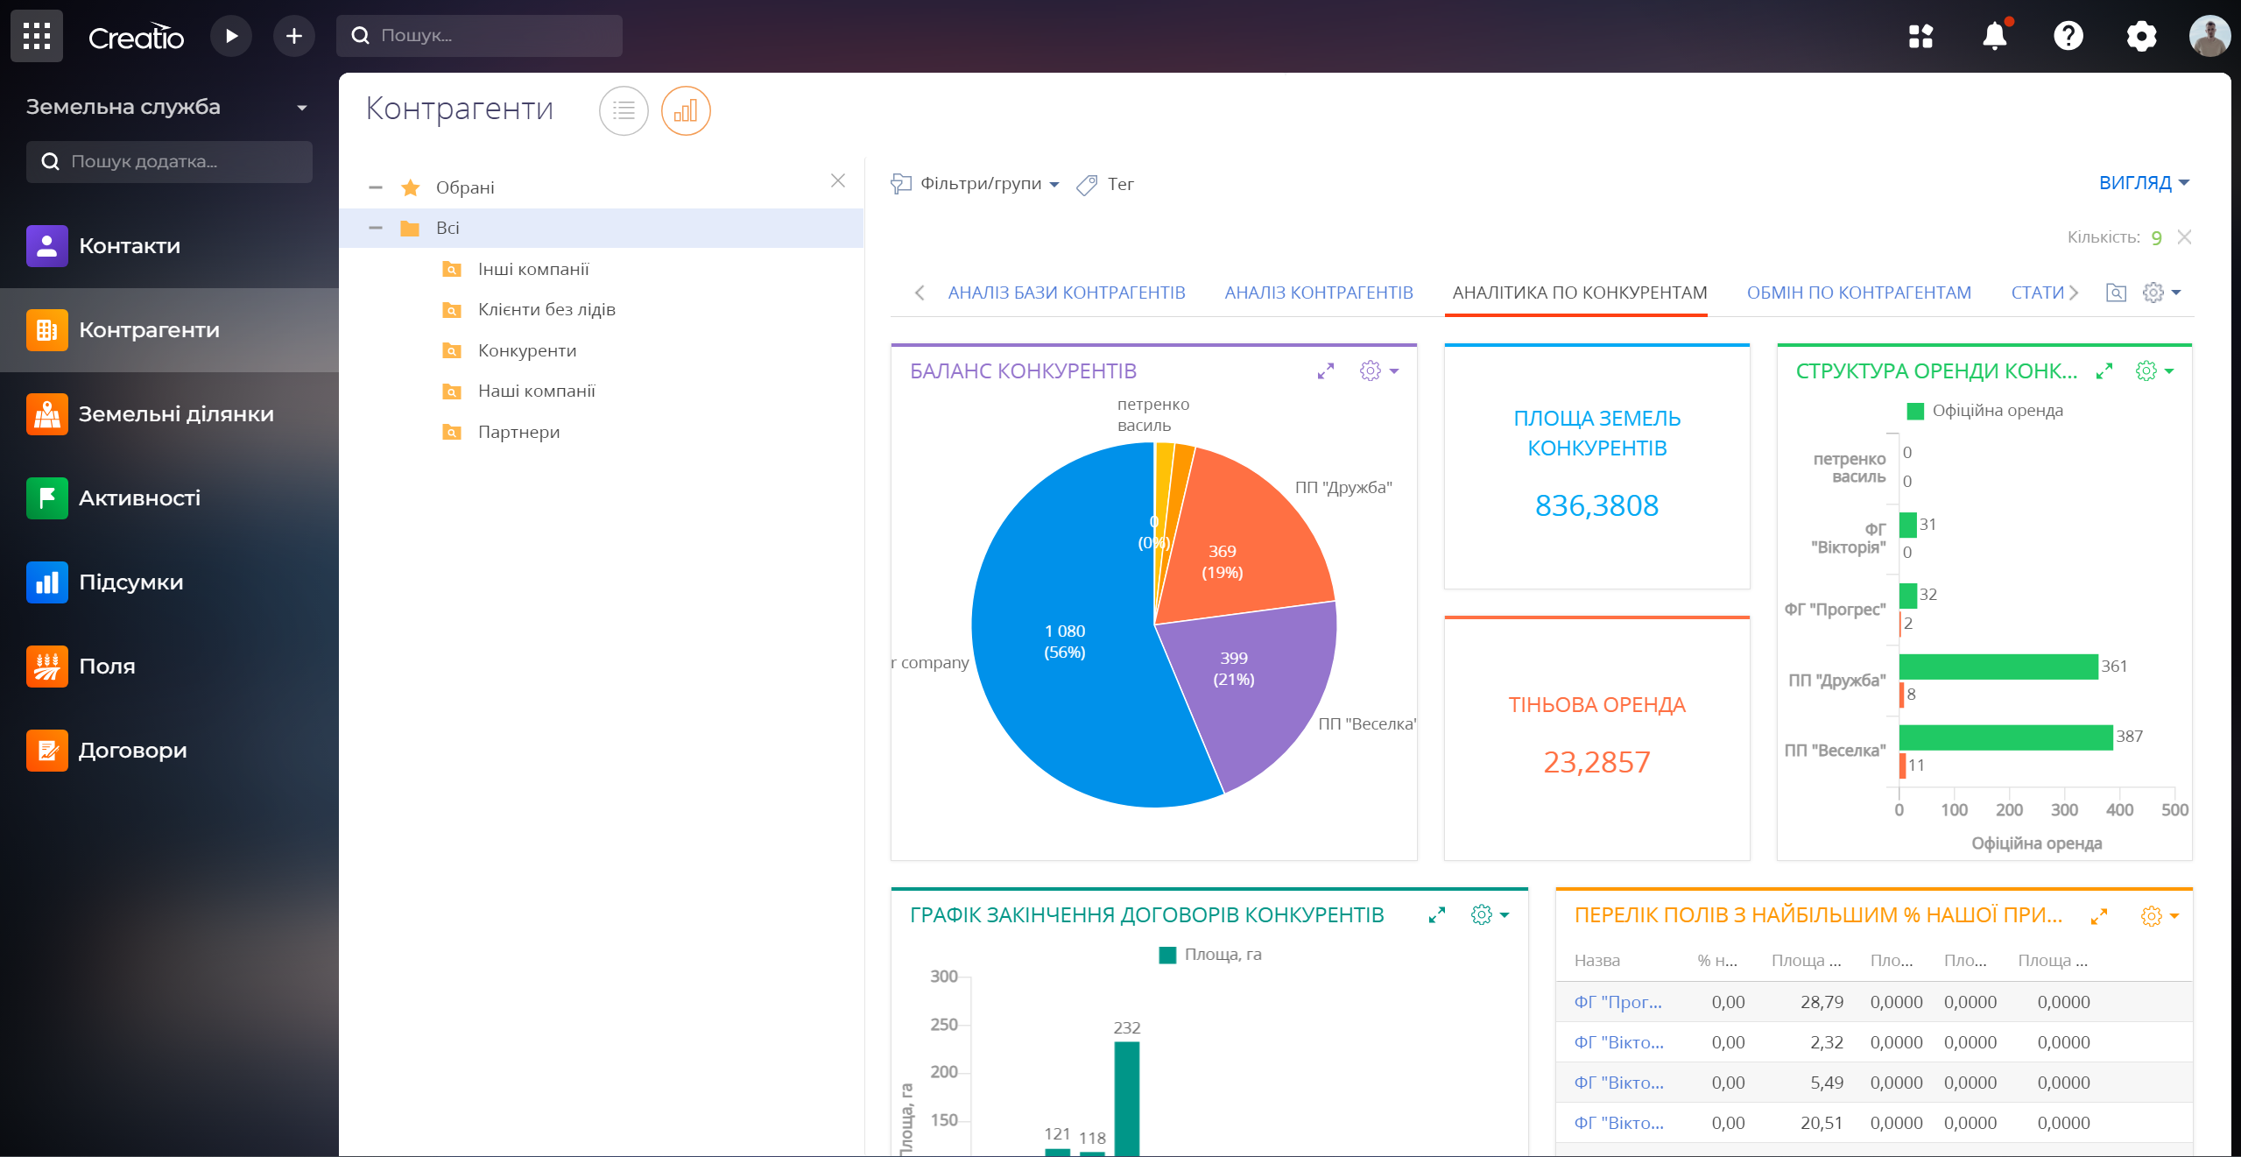Switch to list view of Контрагенти

[624, 110]
